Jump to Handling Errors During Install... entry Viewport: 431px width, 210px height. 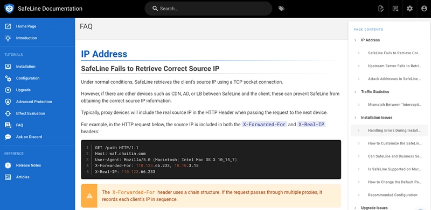(x=394, y=131)
